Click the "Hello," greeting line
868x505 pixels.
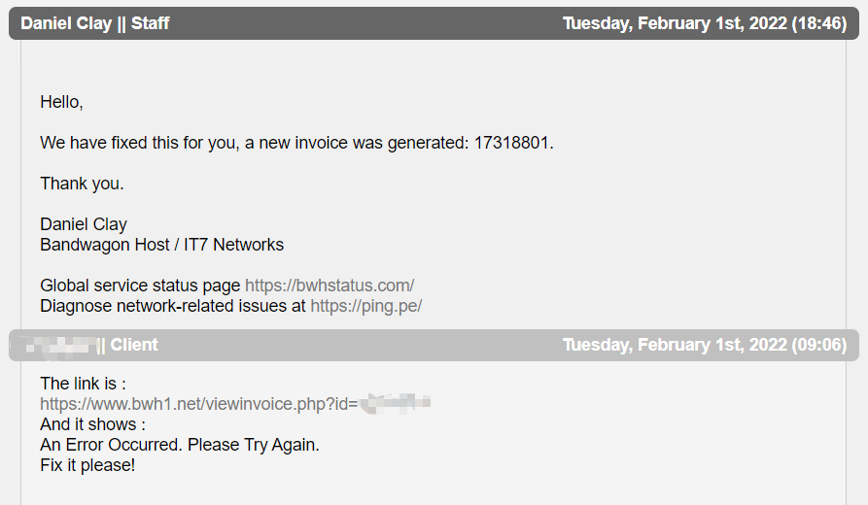(61, 102)
